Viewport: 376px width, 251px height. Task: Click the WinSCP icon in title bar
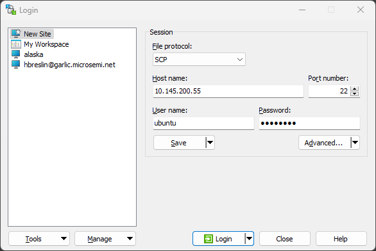(11, 10)
